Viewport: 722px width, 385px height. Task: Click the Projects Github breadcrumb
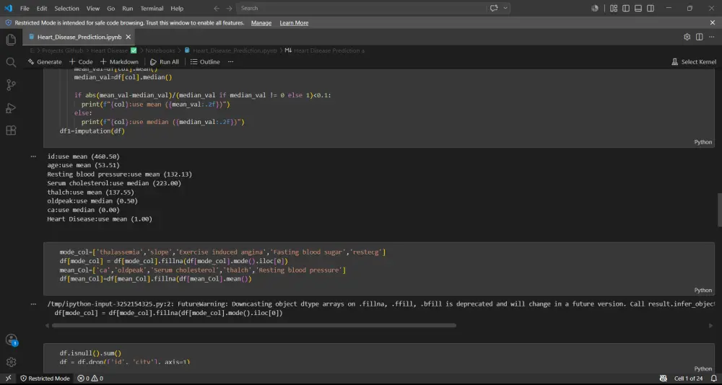pyautogui.click(x=63, y=50)
